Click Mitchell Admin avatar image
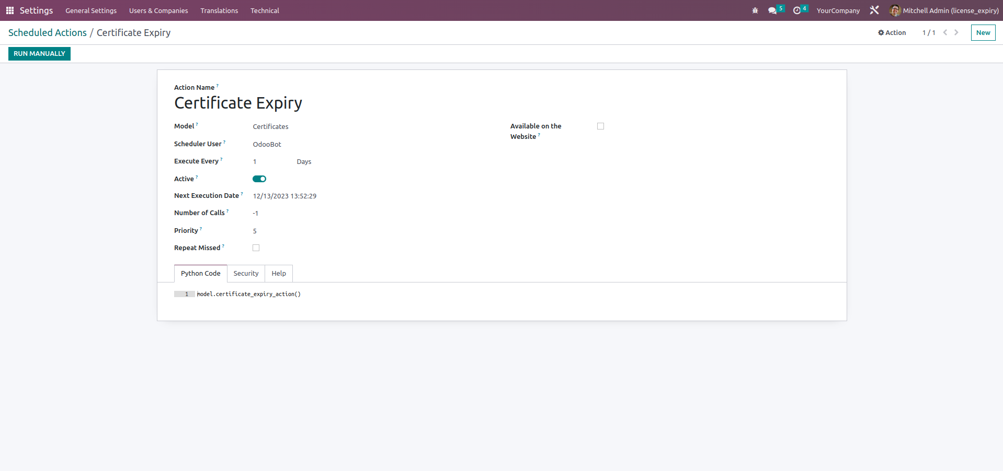This screenshot has height=471, width=1003. [895, 10]
